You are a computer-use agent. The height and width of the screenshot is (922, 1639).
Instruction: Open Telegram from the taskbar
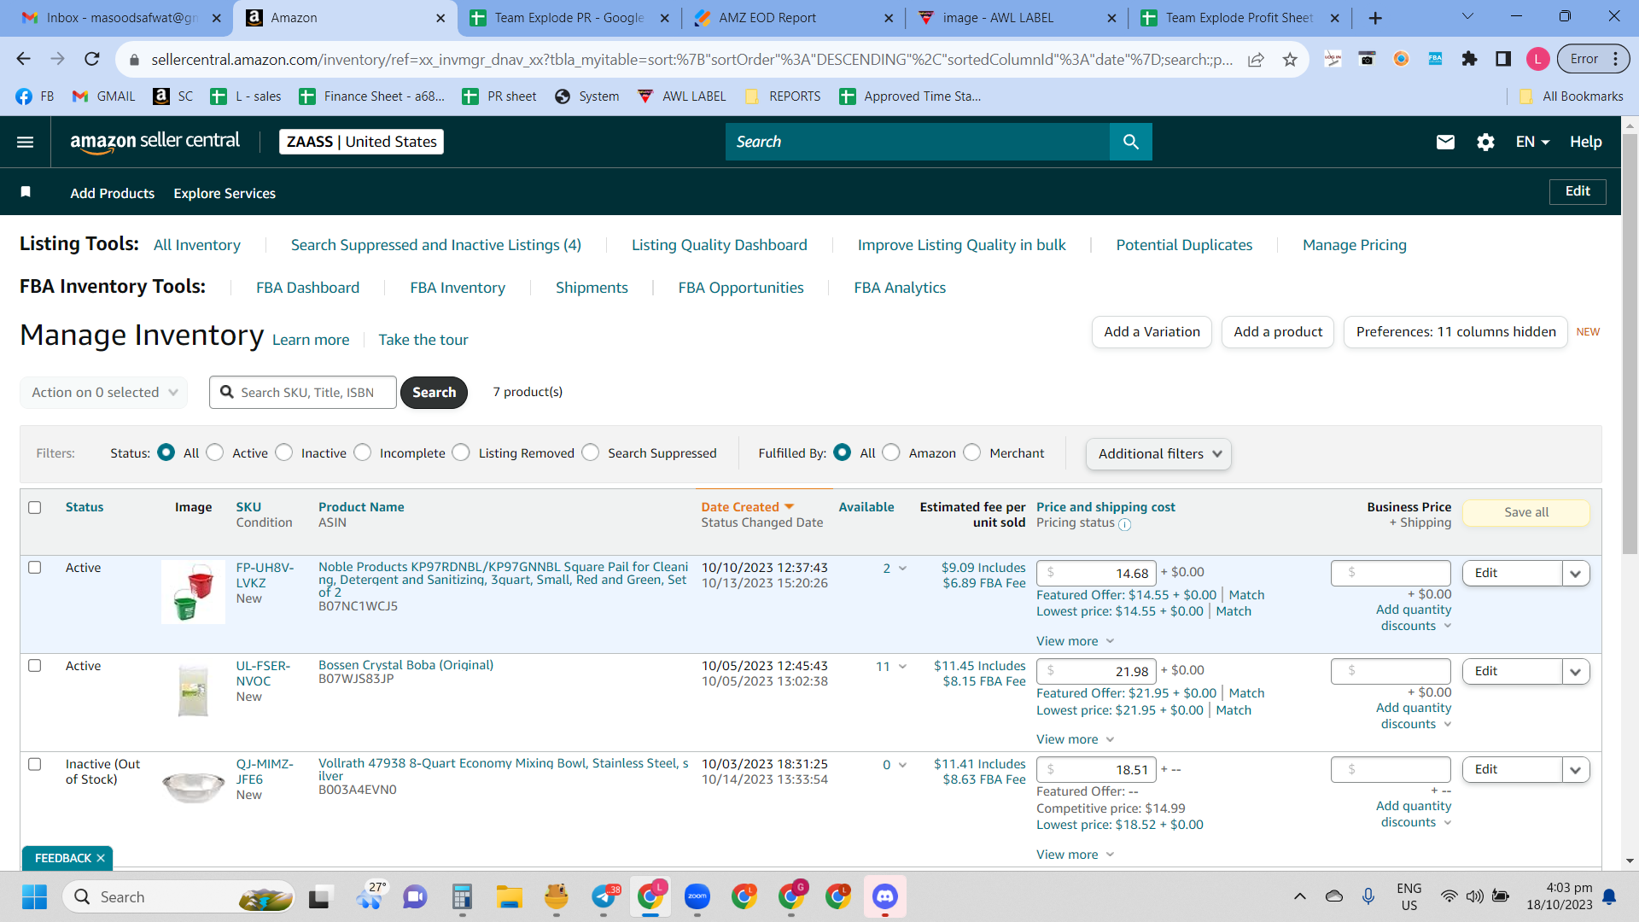(x=605, y=896)
